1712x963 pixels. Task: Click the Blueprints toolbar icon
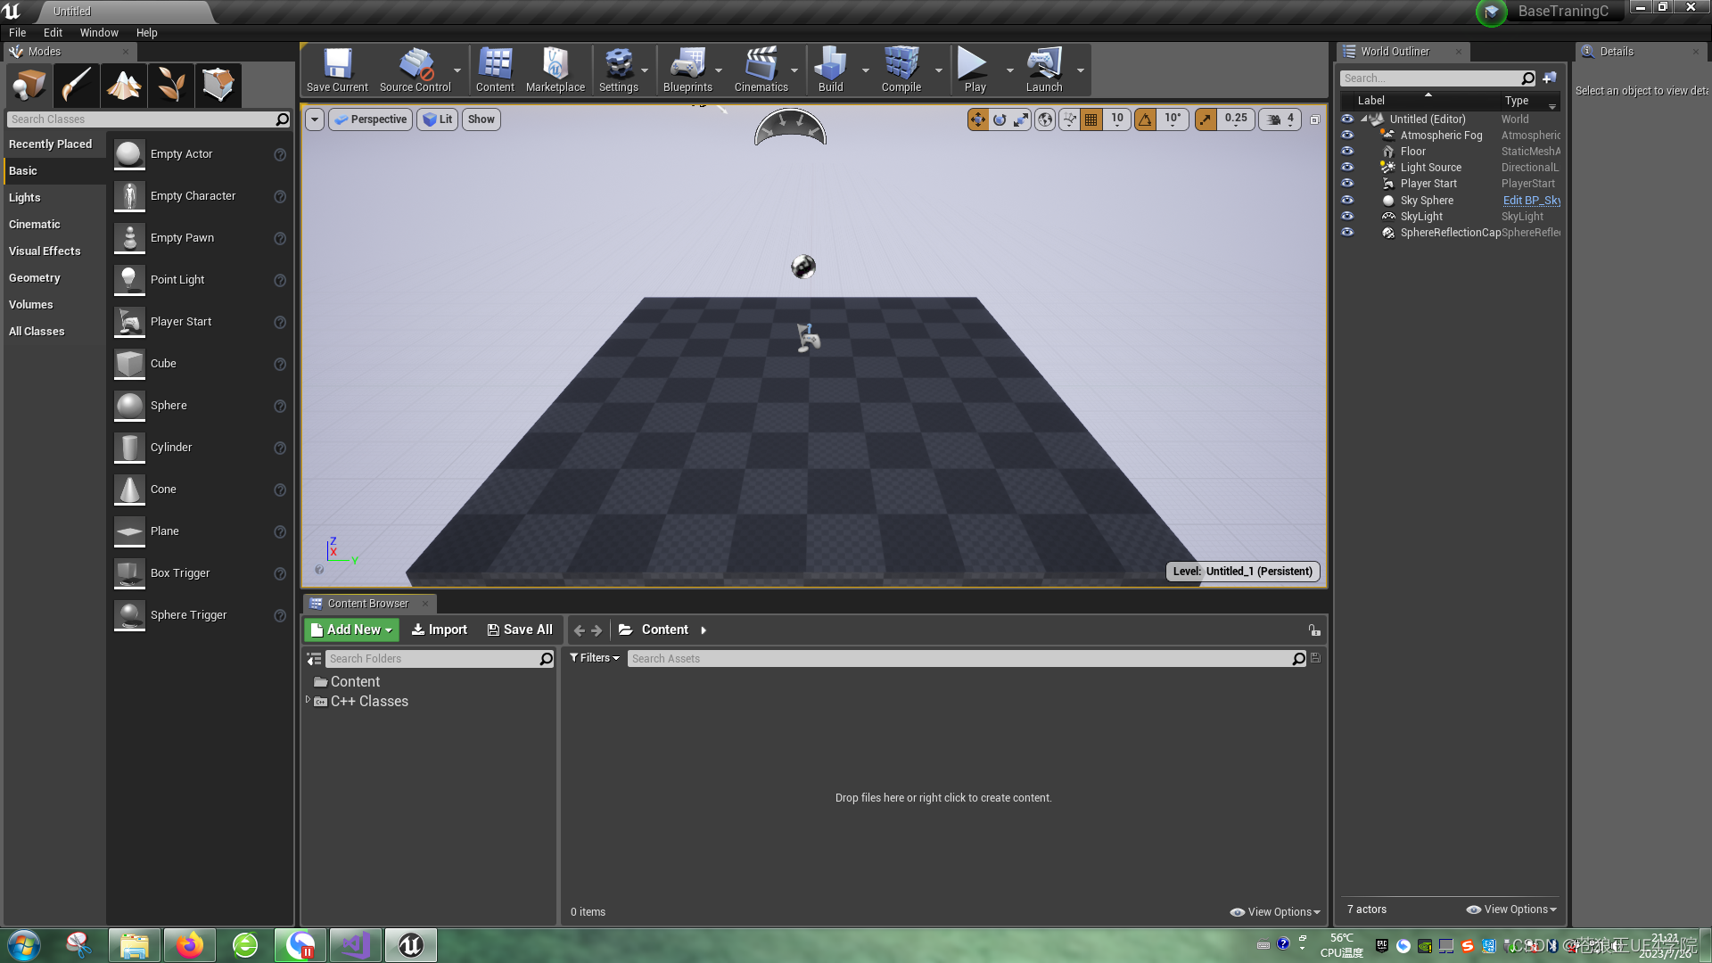tap(687, 70)
